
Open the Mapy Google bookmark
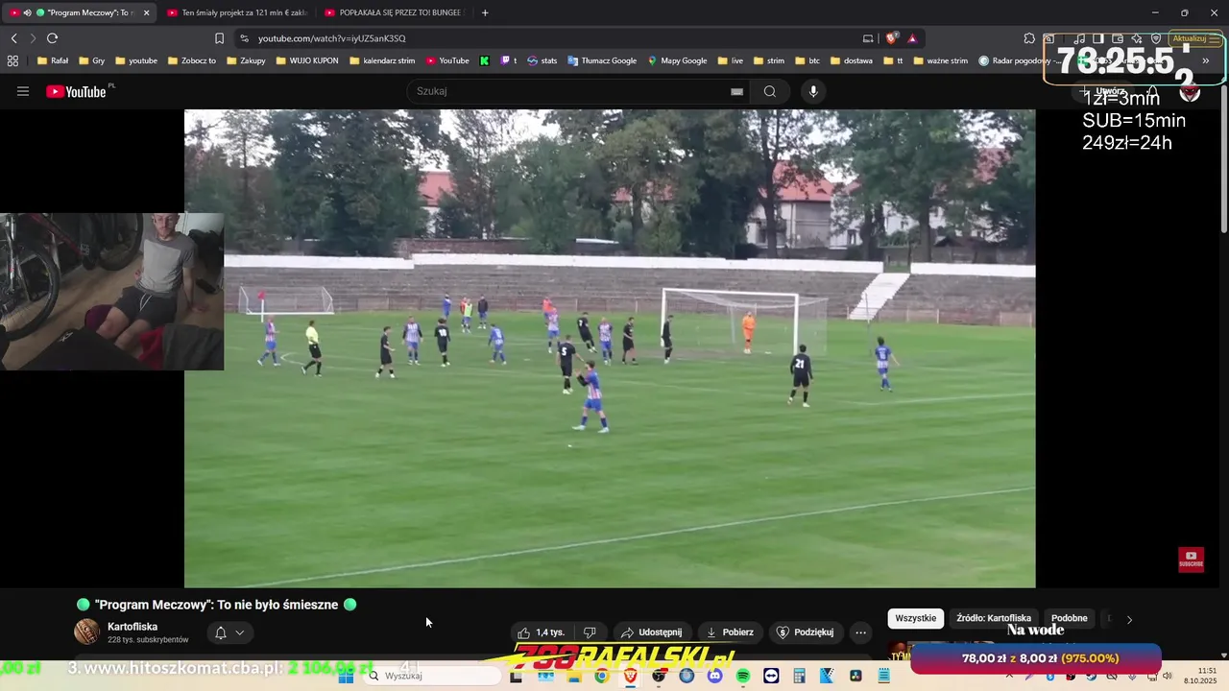677,60
